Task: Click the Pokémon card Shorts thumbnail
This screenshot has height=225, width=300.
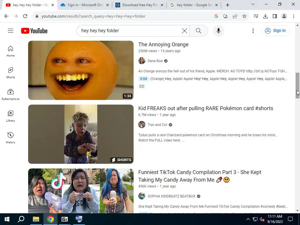Action: (81, 134)
